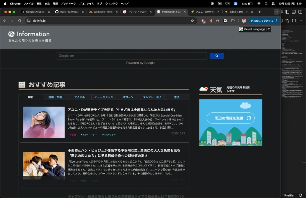This screenshot has height=198, width=306.
Task: Select the アイドル category tab
Action: [79, 97]
